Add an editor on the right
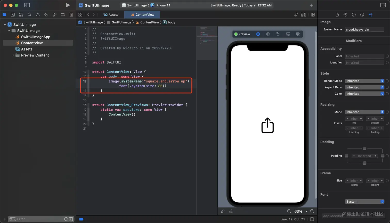Screen dimensions: 390x223 pos(313,15)
